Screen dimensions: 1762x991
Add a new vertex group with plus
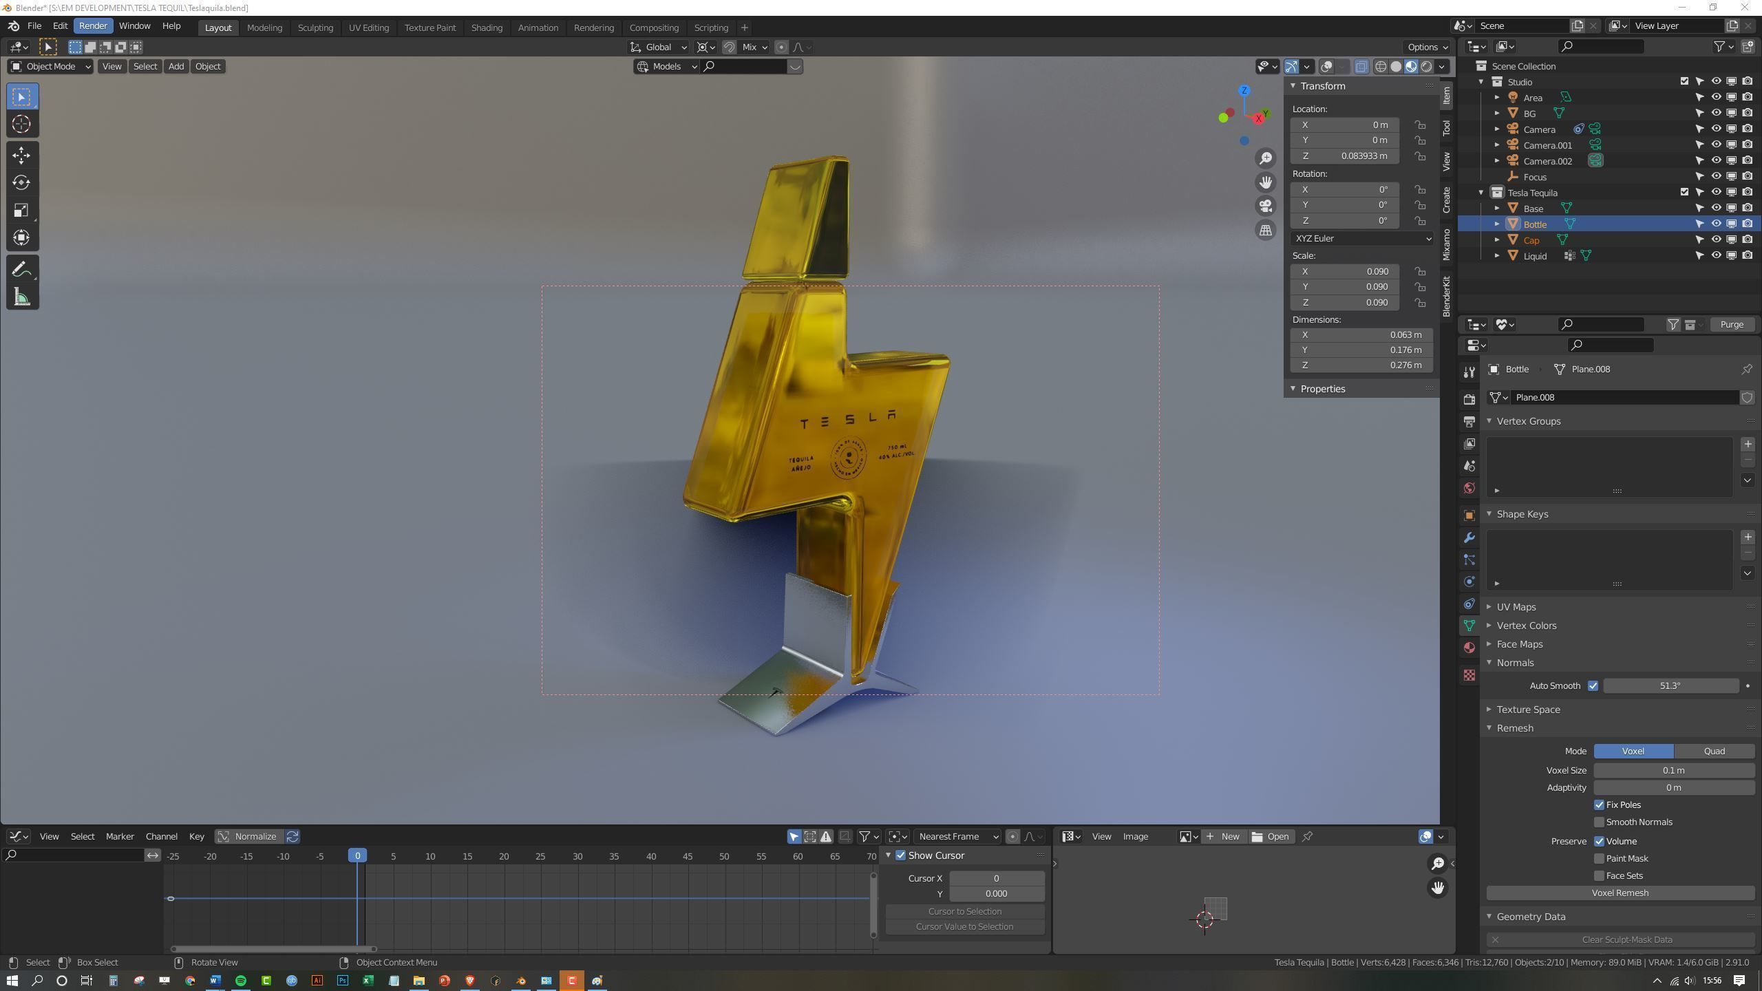pos(1748,445)
